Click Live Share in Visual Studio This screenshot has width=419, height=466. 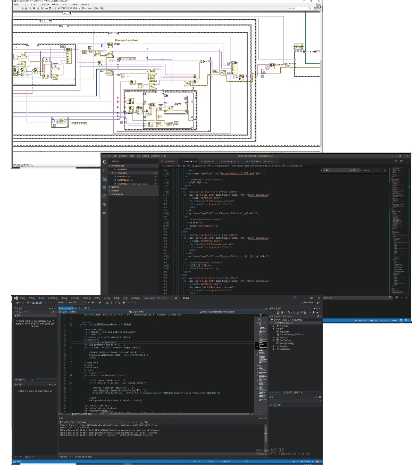(307, 303)
